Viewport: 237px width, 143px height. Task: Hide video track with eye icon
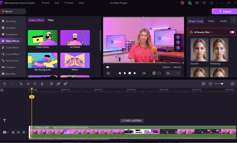coord(19,132)
